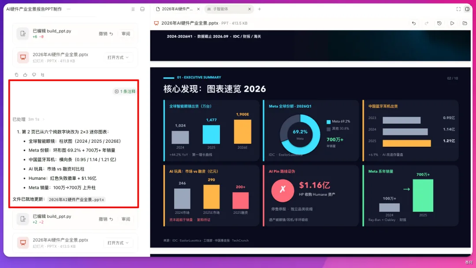Click the 全球智能眼镜出货（万台） card title
Viewport: 476px width, 268px height.
(x=190, y=106)
